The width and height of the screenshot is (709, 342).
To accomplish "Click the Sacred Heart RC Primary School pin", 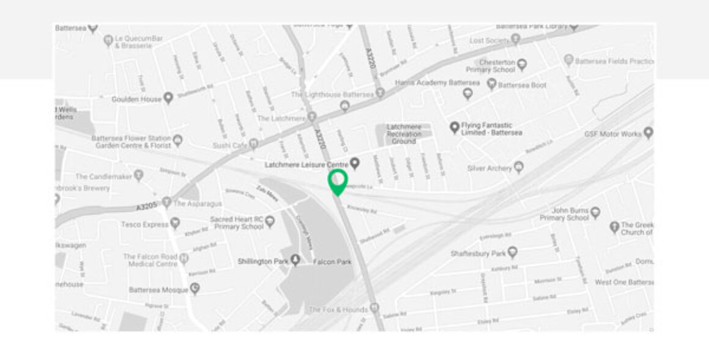I will 270,221.
